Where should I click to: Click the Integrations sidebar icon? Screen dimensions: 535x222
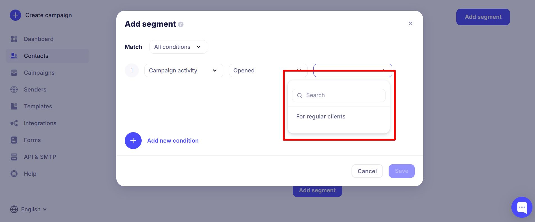tap(14, 123)
